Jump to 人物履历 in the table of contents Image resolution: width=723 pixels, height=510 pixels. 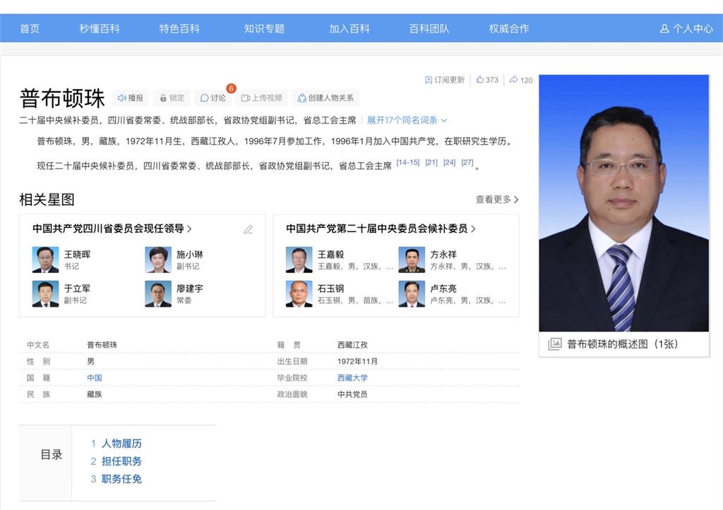coord(121,443)
